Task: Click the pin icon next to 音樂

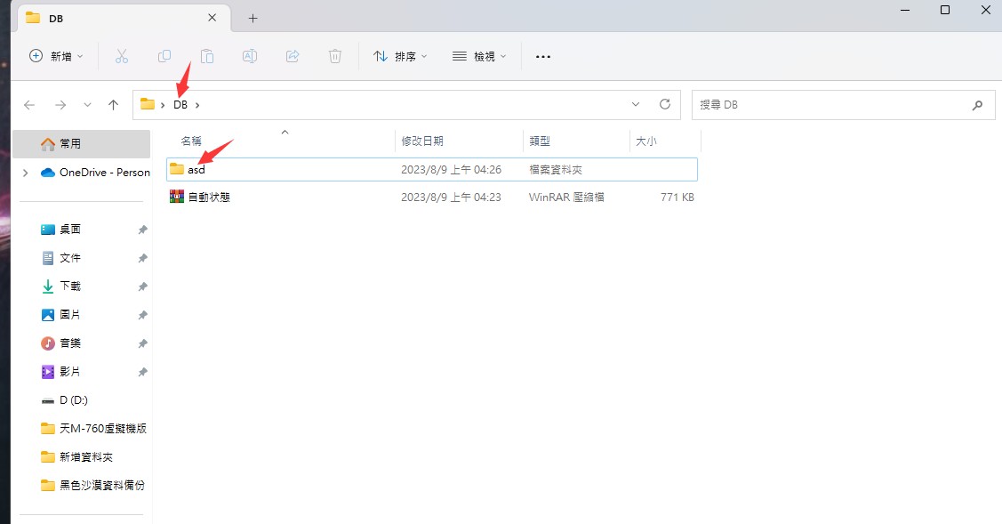Action: (x=142, y=343)
